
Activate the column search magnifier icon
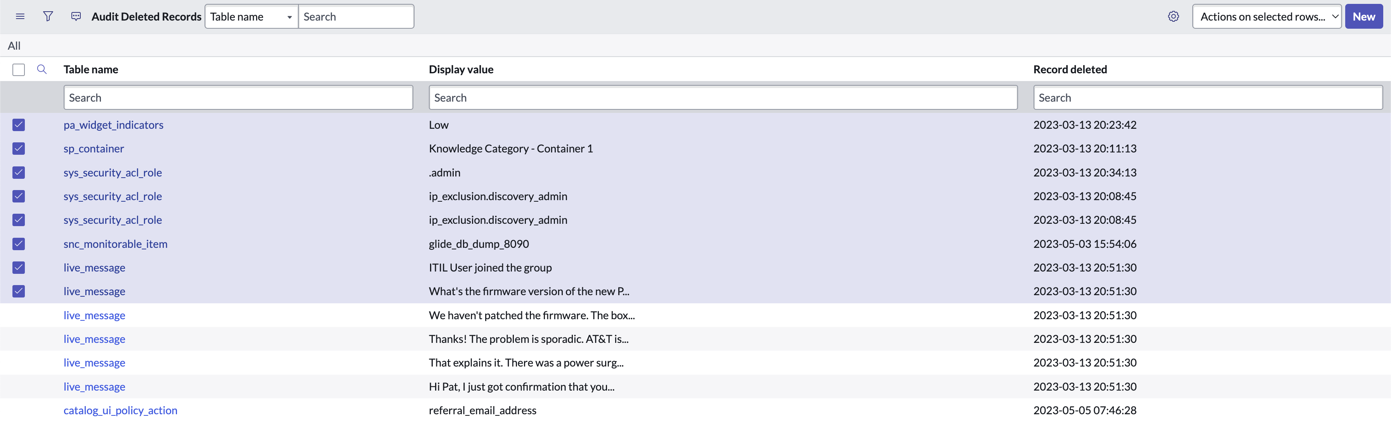point(42,69)
